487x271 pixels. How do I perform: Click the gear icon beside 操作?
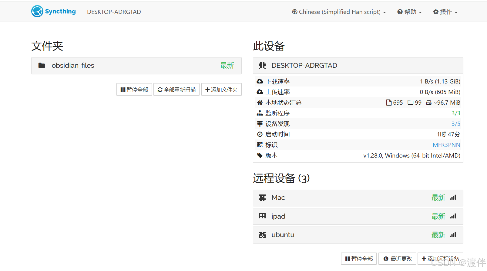tap(436, 12)
